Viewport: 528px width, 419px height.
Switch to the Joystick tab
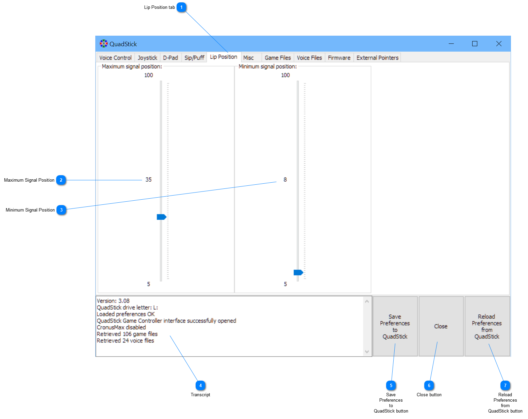(147, 58)
